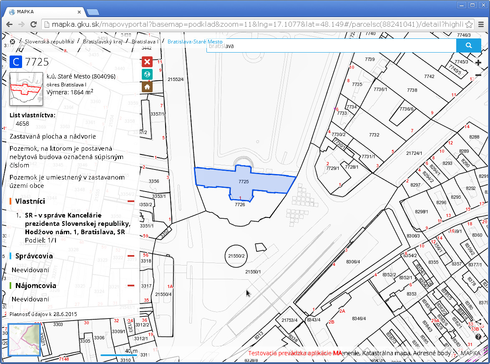
Task: Collapse the Správcovia section
Action: point(131,256)
